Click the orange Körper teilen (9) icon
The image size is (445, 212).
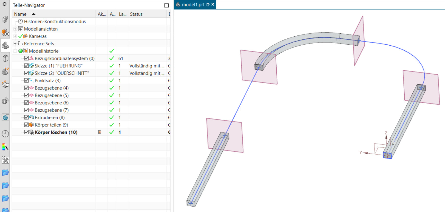pos(32,125)
